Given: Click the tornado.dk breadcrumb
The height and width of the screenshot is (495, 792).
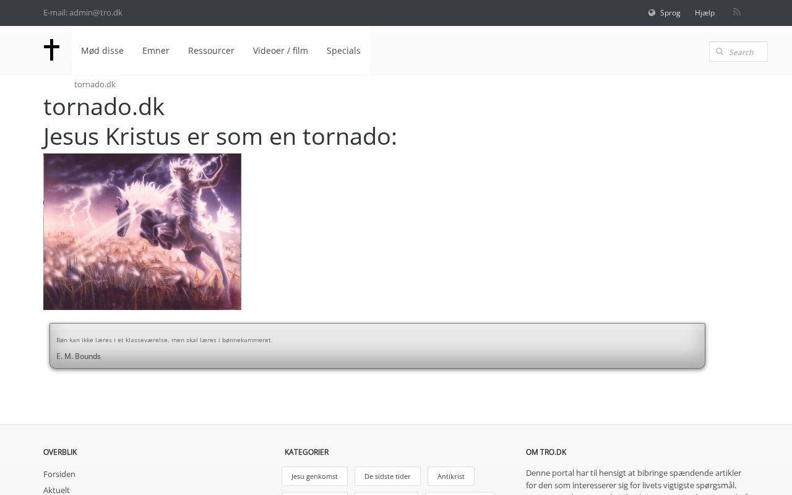Looking at the screenshot, I should click(x=95, y=84).
